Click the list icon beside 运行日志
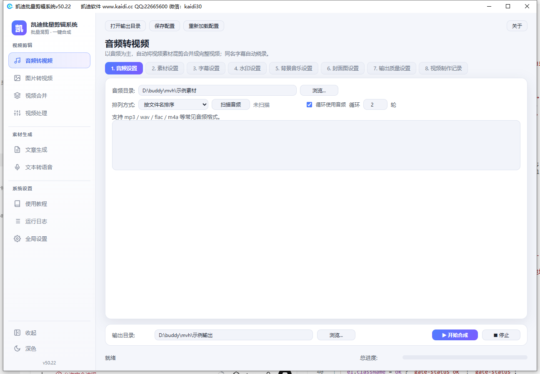Screen dimensions: 540x374 click(x=17, y=221)
